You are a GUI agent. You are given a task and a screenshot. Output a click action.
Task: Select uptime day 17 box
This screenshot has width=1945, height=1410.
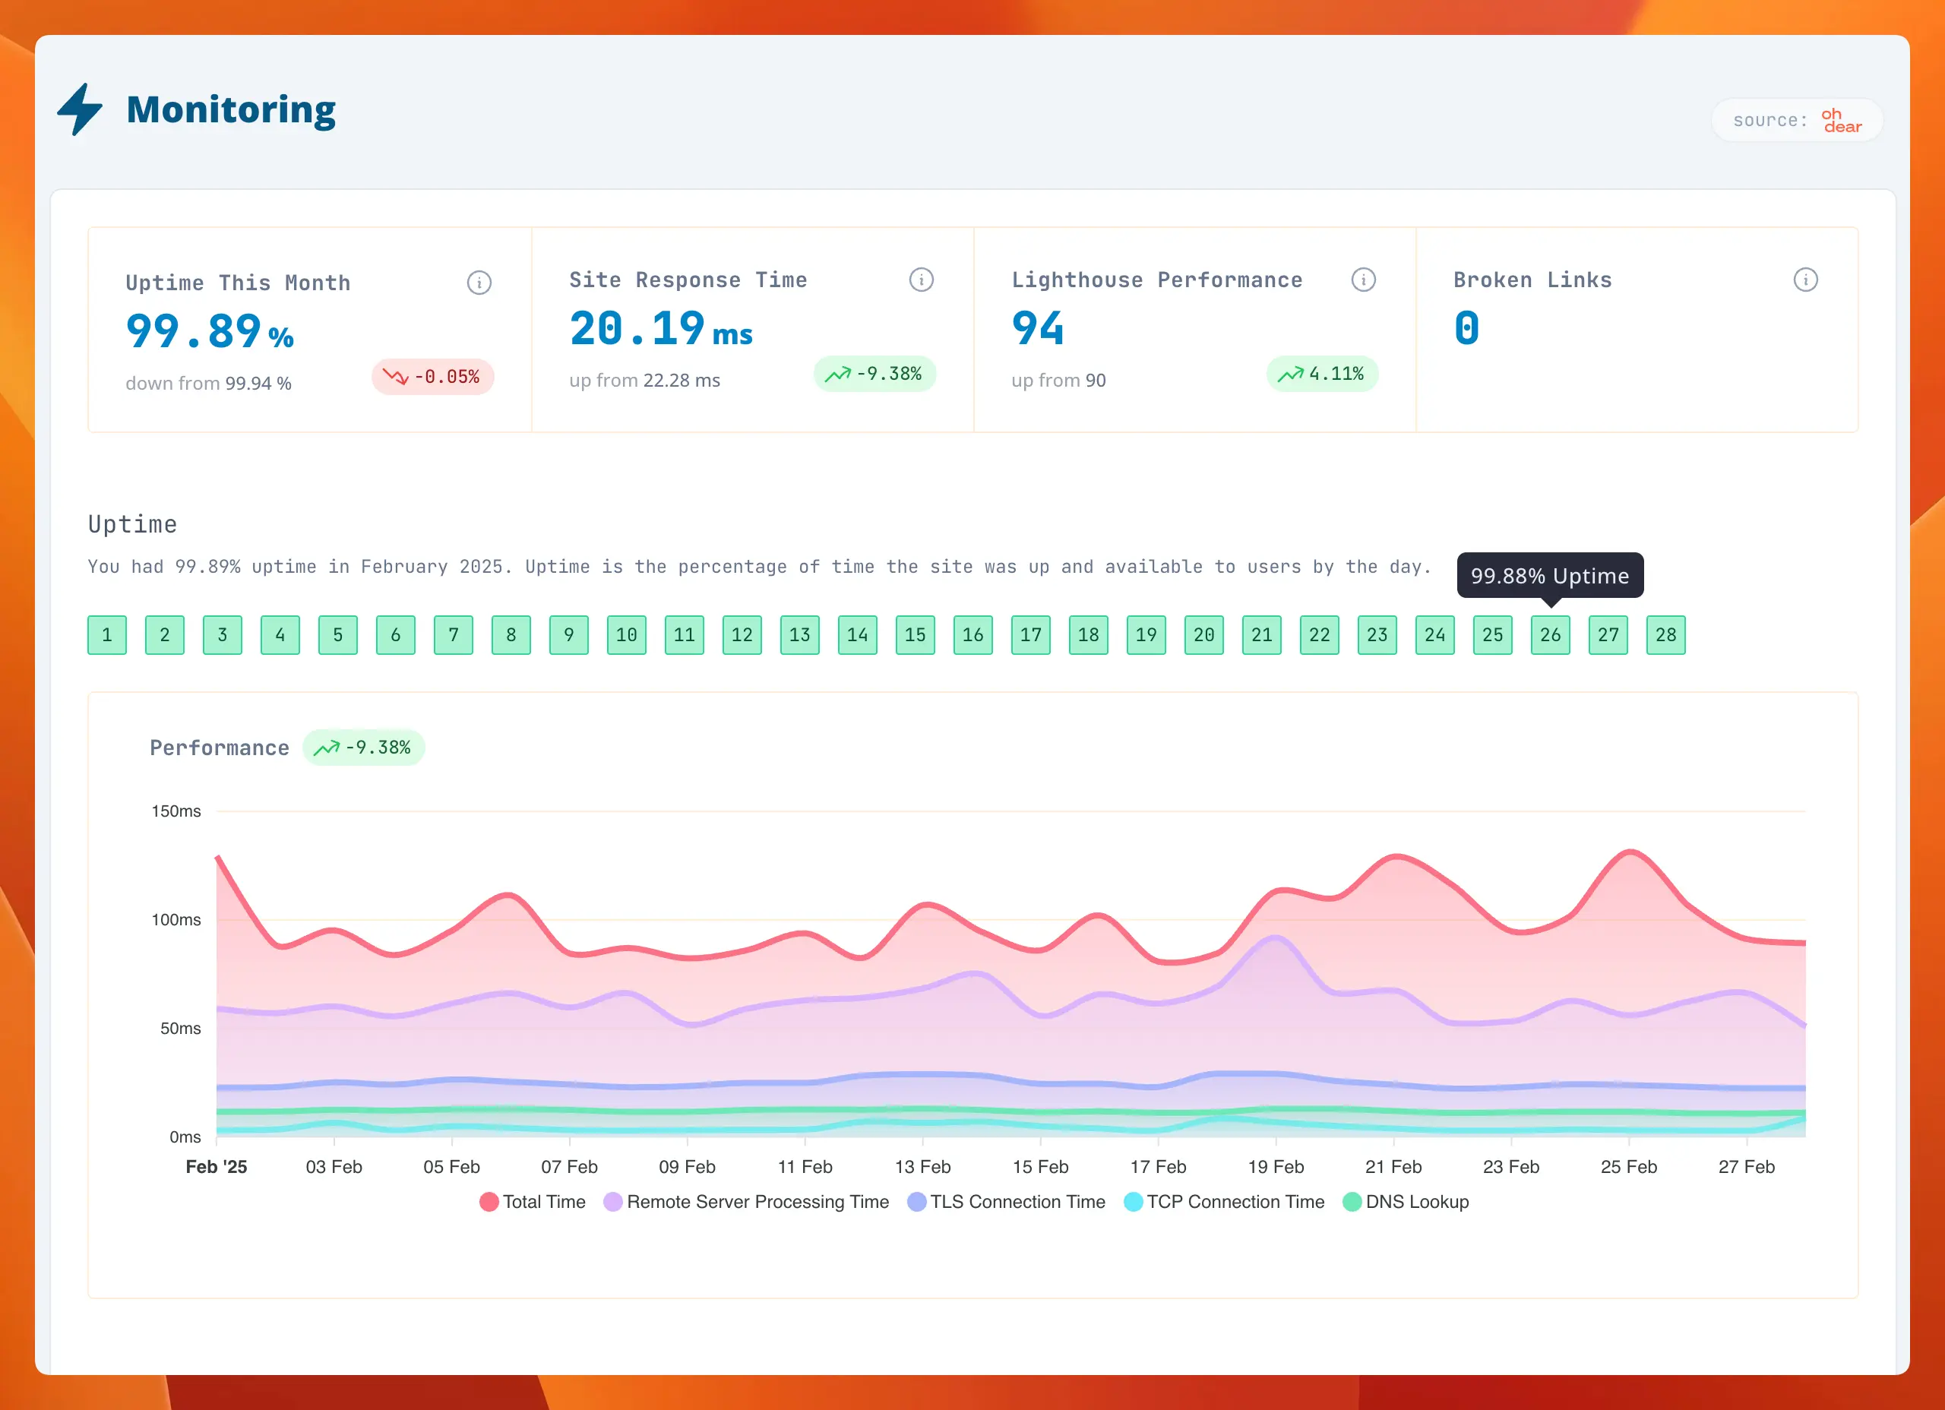click(x=1031, y=634)
